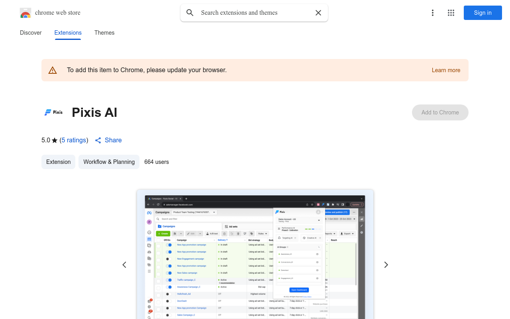This screenshot has width=510, height=319.
Task: Open the Google apps grid
Action: tap(451, 13)
